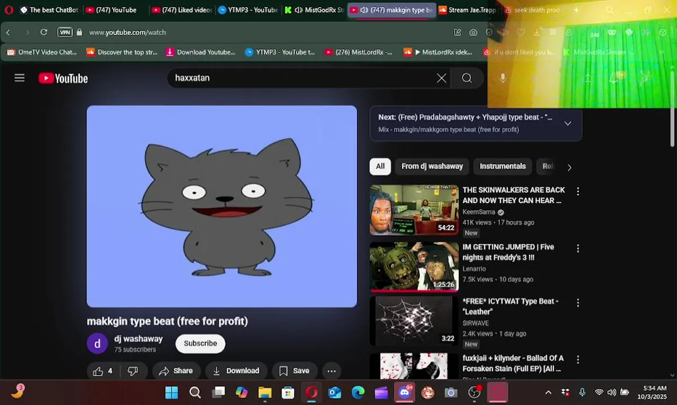Open options for ICYTWAT Type Beat video
This screenshot has width=677, height=405.
577,303
